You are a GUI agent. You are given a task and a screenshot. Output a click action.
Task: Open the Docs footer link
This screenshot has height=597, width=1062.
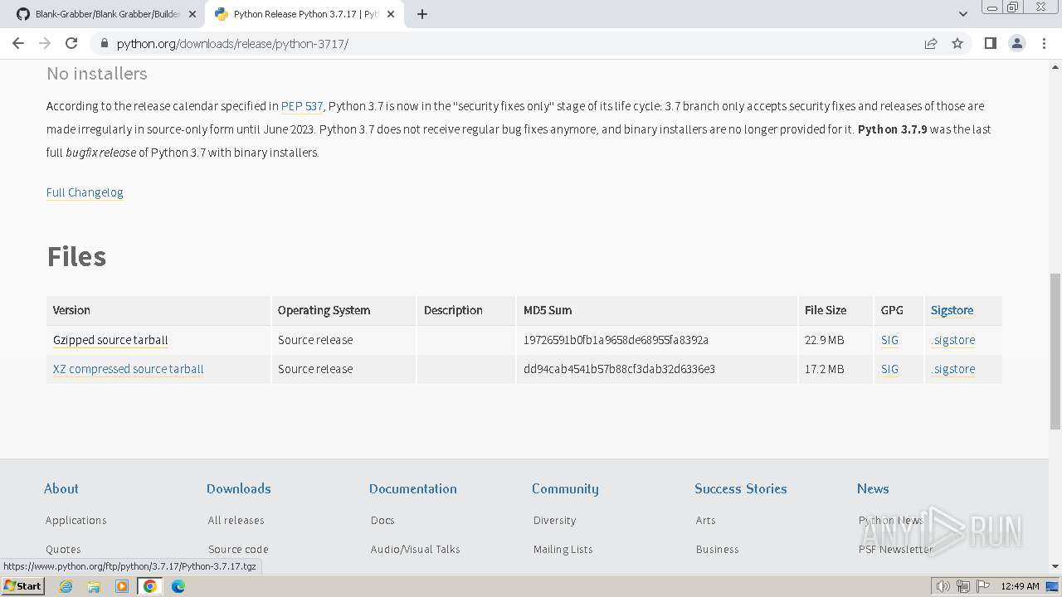(382, 520)
